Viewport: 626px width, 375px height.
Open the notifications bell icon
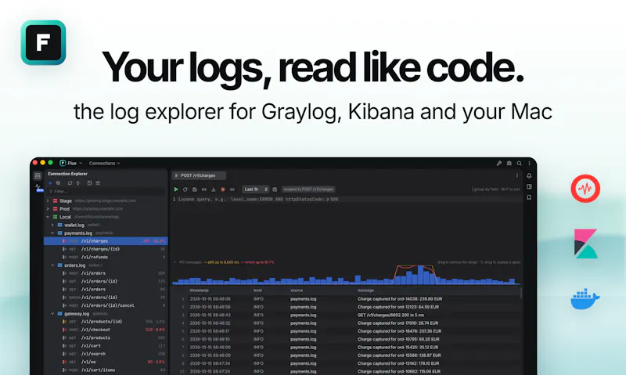click(x=529, y=175)
